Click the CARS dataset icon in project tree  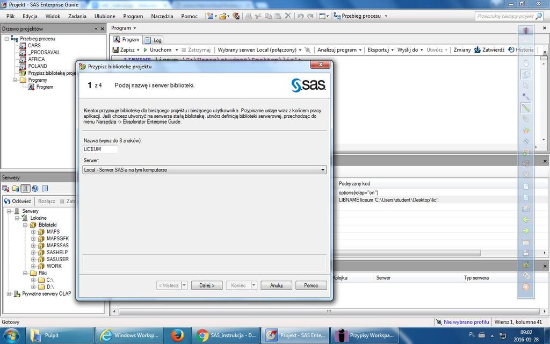point(23,46)
